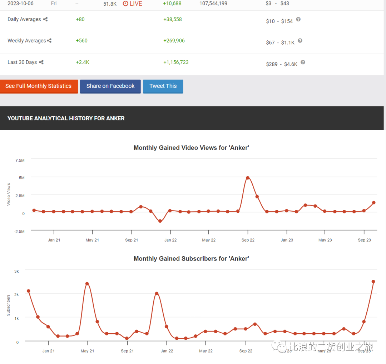Select the last data point on video views chart

click(x=374, y=203)
